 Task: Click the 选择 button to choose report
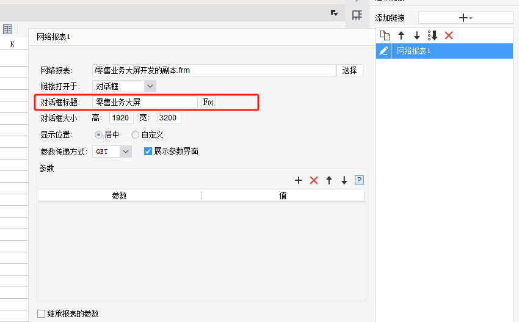[x=349, y=70]
